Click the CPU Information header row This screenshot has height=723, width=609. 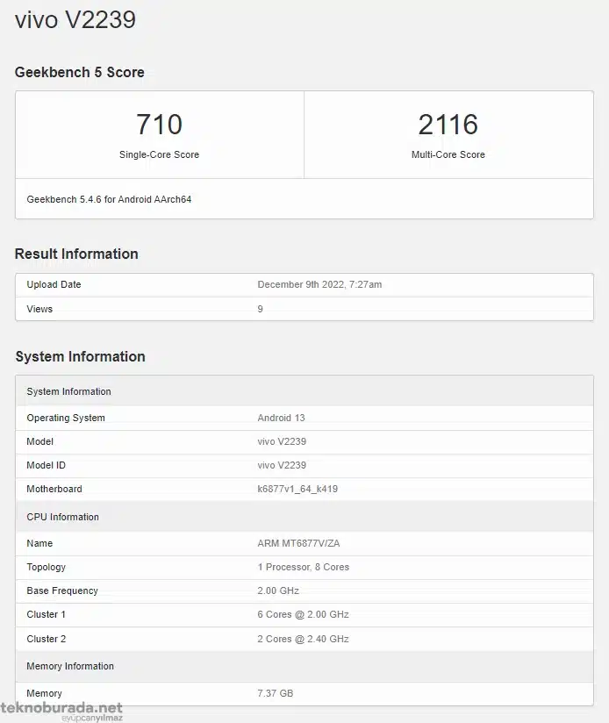pos(304,517)
